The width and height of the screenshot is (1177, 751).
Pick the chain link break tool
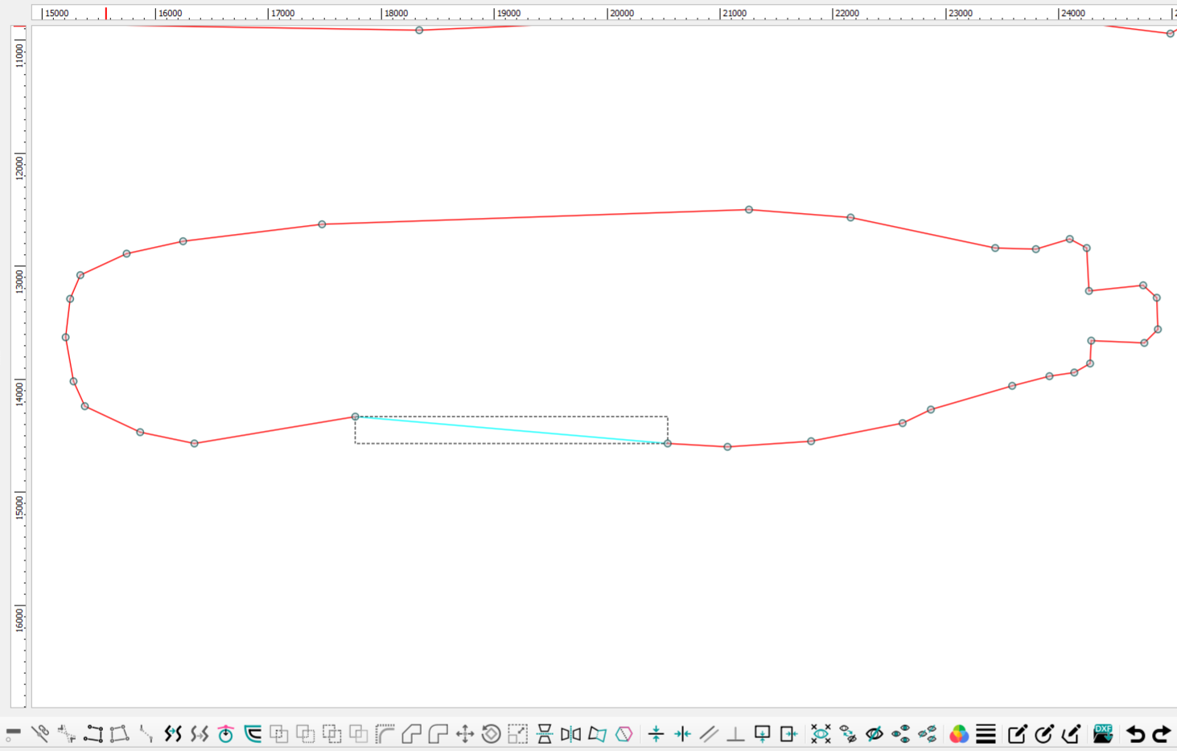point(40,733)
